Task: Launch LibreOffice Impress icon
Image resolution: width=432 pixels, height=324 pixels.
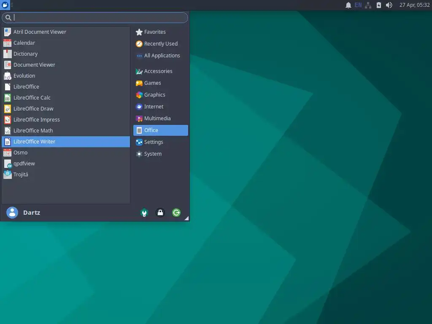Action: coord(8,120)
